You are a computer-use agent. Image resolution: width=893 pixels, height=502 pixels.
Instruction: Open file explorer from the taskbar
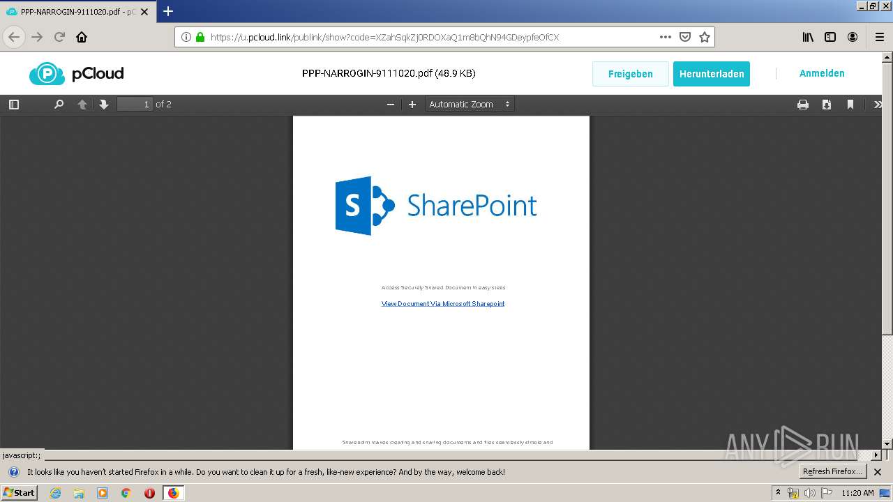79,493
